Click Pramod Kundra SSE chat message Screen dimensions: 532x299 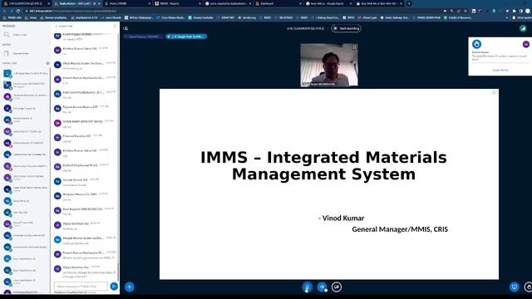[x=85, y=138]
